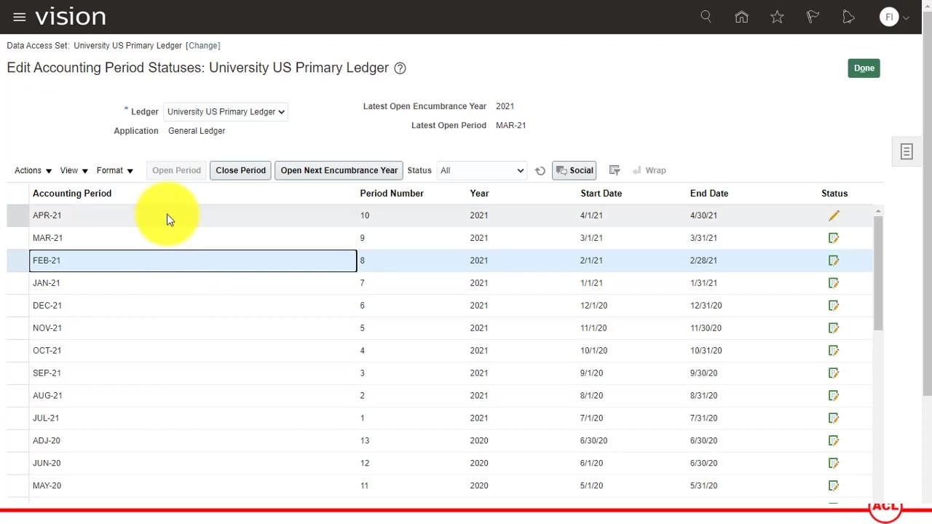
Task: Click the Social button
Action: click(574, 170)
